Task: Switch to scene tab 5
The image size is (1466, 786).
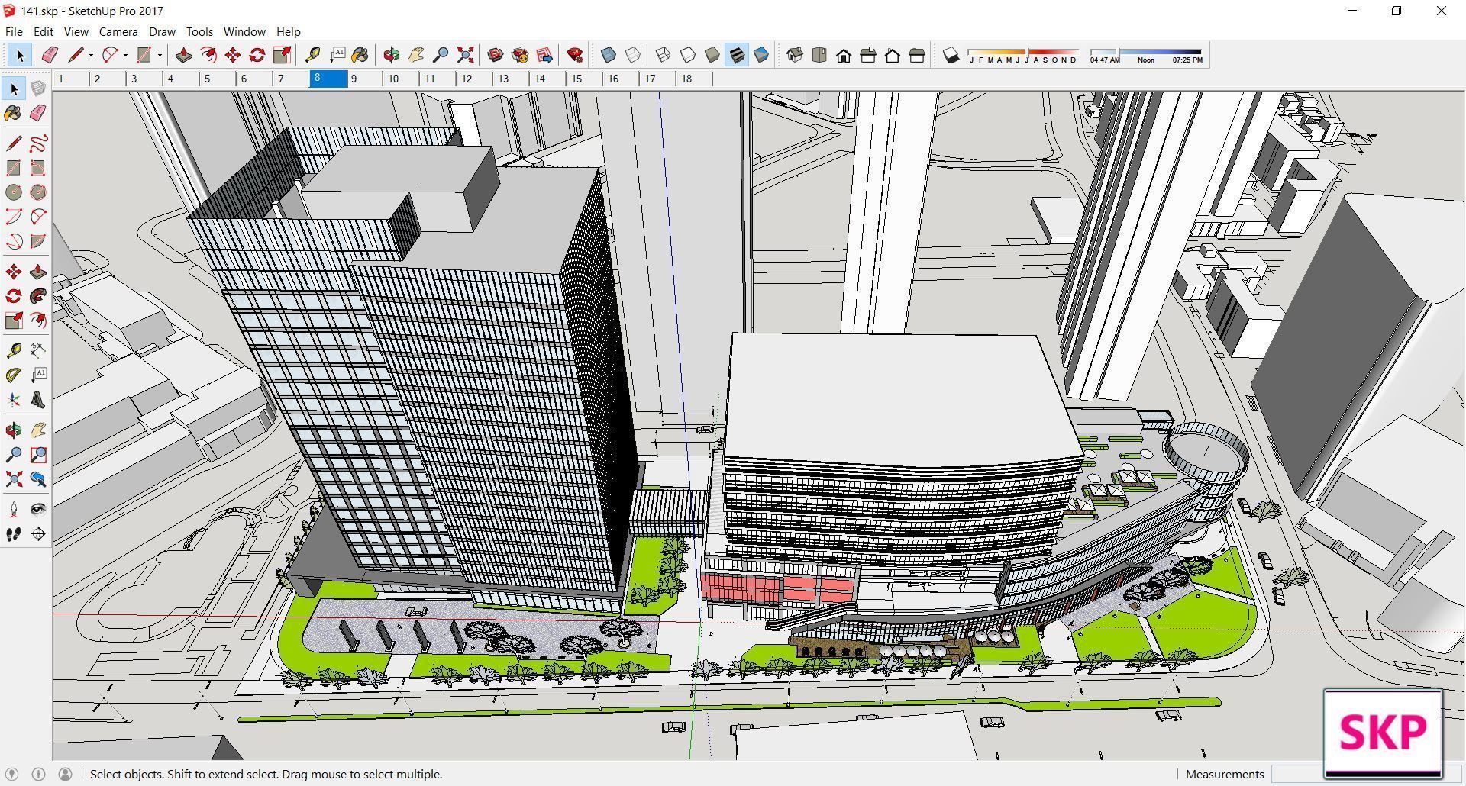Action: (x=218, y=79)
